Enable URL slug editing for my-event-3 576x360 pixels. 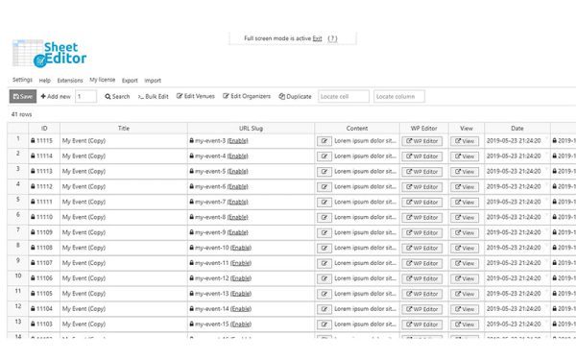[238, 141]
